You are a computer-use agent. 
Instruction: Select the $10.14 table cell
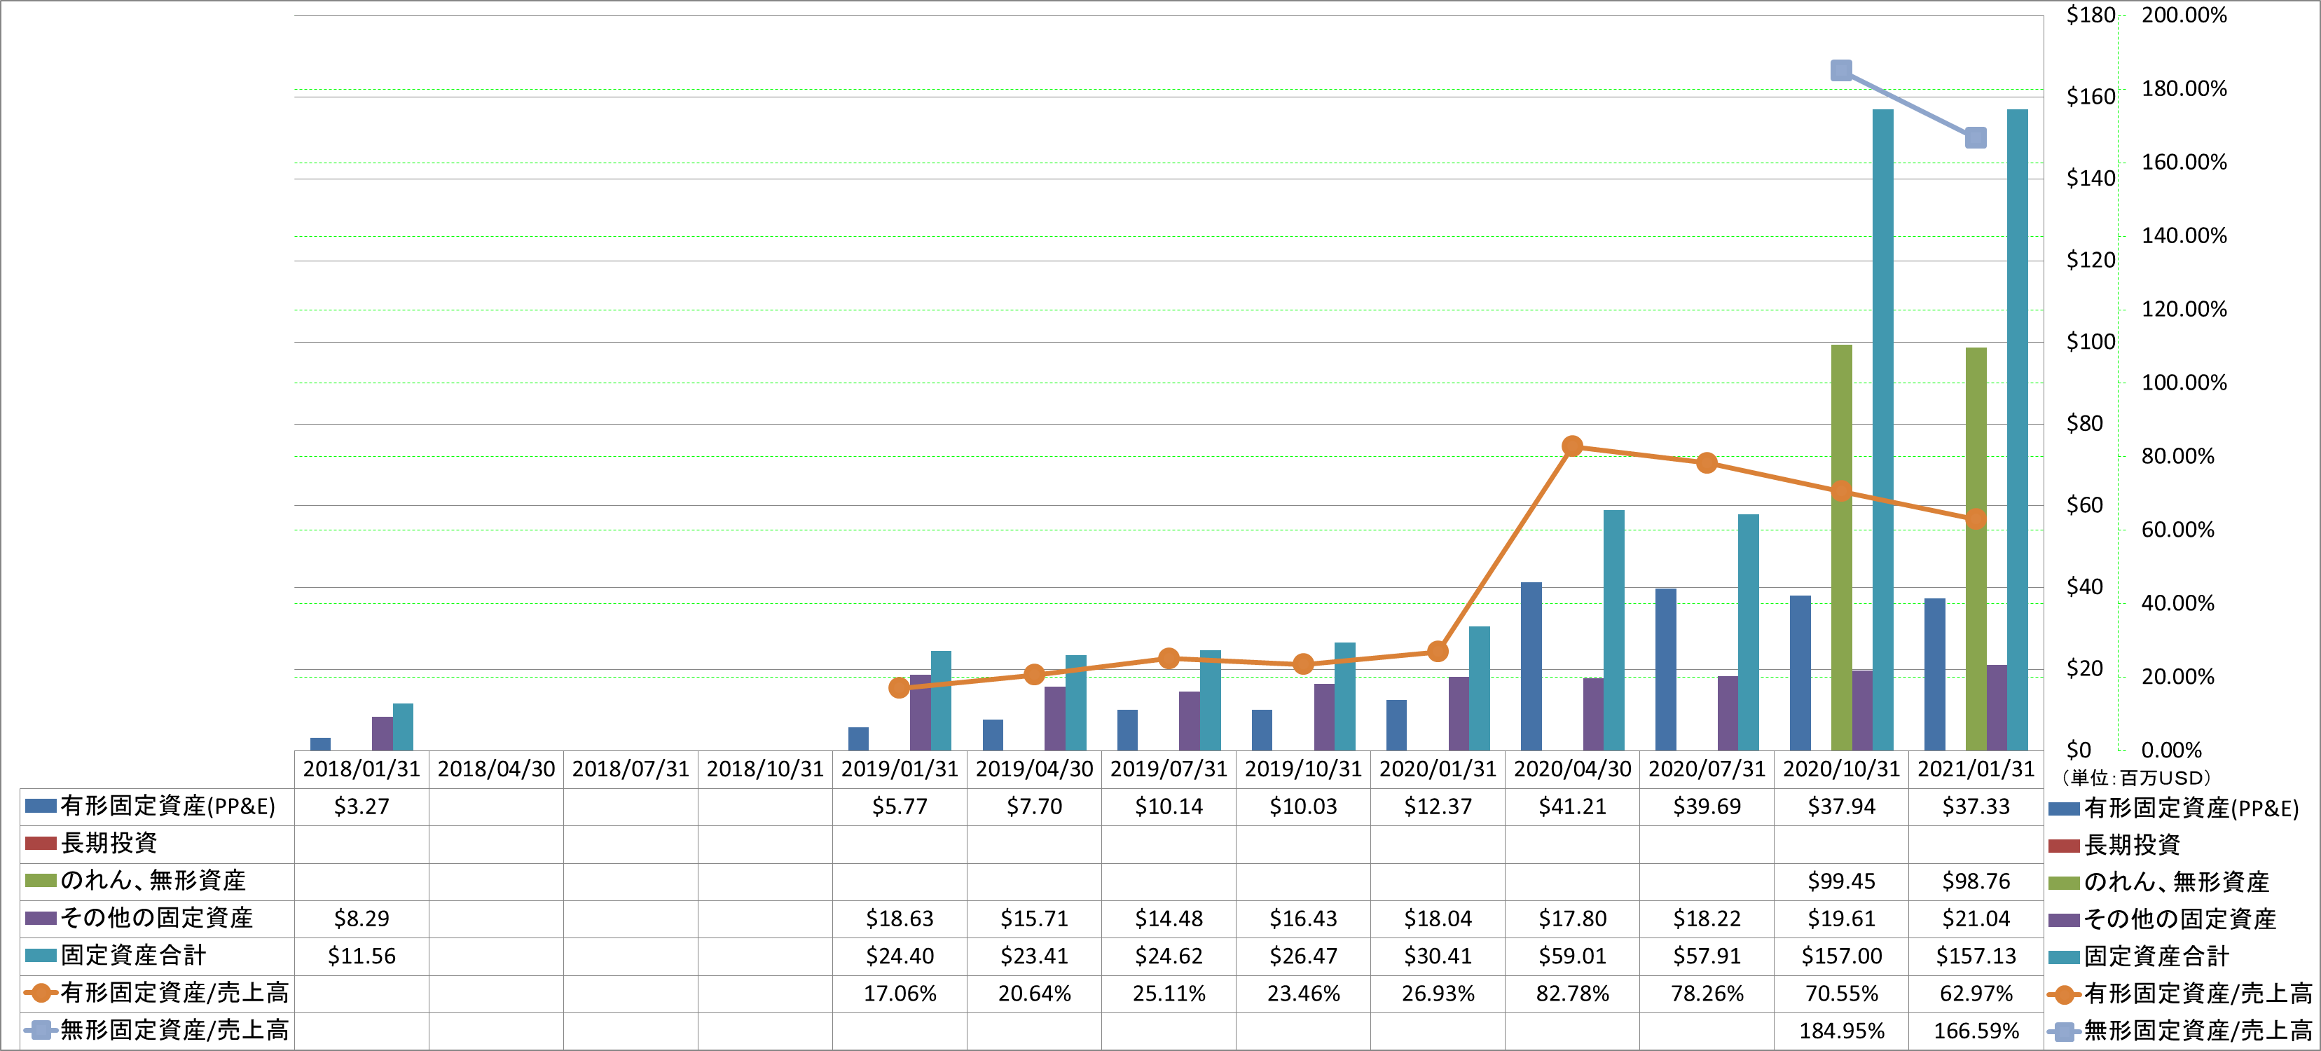pyautogui.click(x=1169, y=806)
